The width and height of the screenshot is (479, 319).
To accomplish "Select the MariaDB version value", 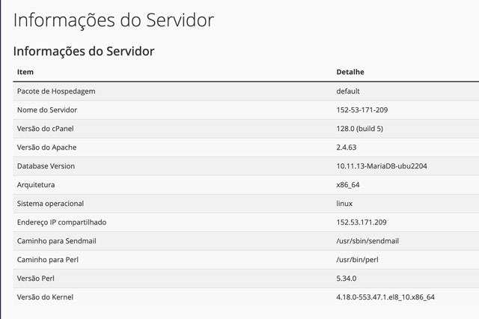I will 382,166.
